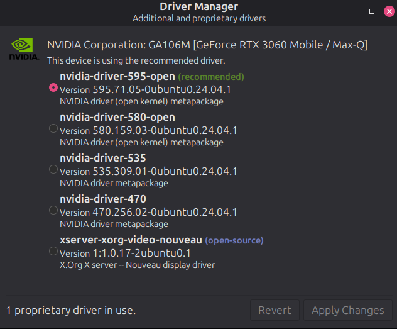This screenshot has height=329, width=397.
Task: Click the green recommended label
Action: (x=211, y=77)
